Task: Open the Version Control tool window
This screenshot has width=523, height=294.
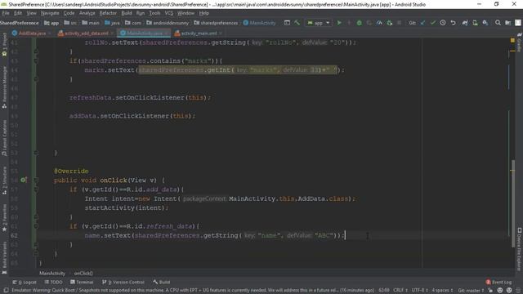Action: point(123,282)
